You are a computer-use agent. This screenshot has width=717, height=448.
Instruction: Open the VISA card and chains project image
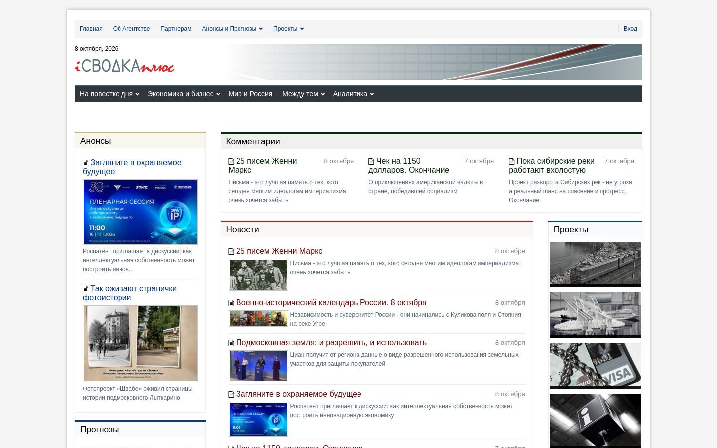click(x=595, y=366)
